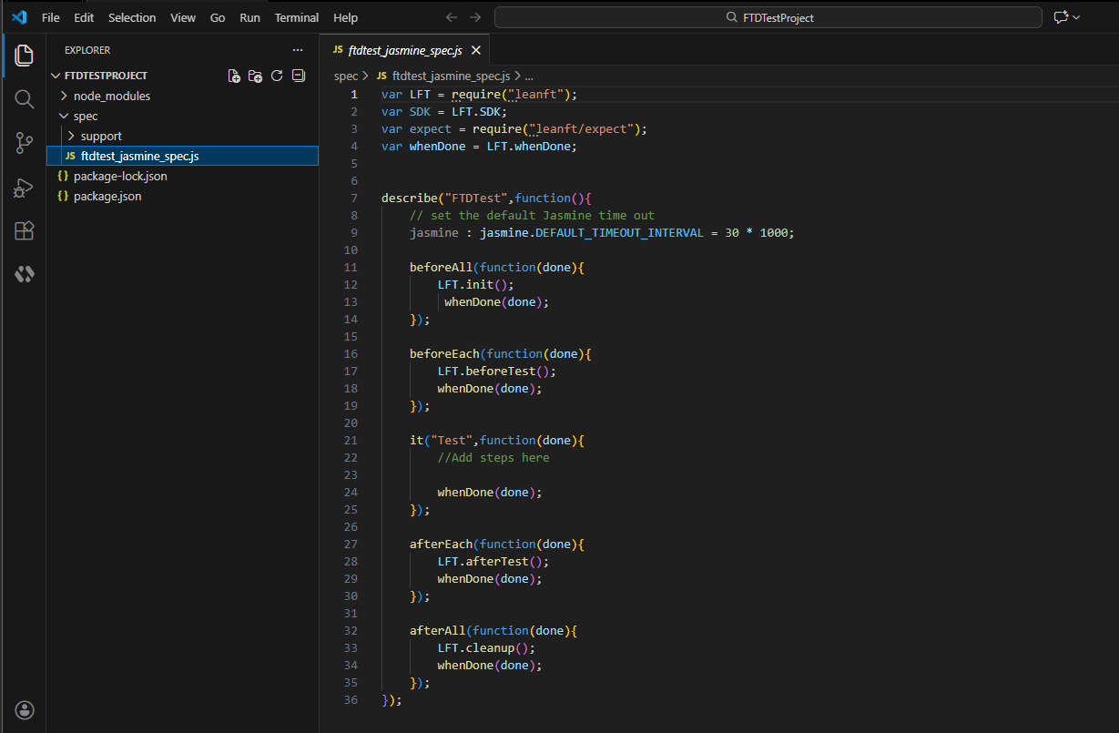Click the New Folder icon in Explorer
Image resolution: width=1119 pixels, height=733 pixels.
(x=255, y=76)
